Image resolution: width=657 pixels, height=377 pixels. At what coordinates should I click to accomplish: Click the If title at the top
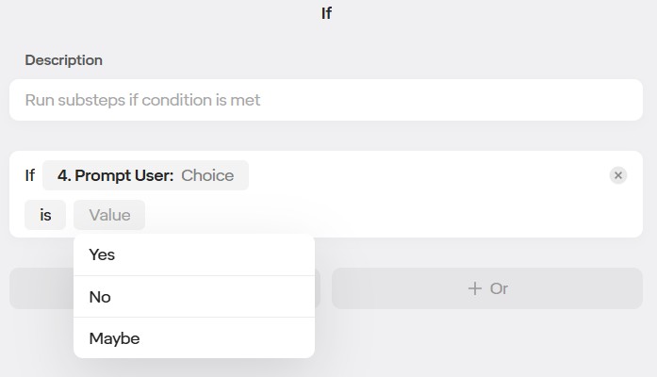tap(326, 13)
